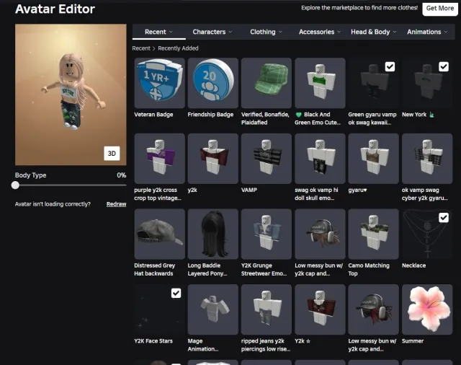Equip the Y2k ☆ red plaid shirt
The height and width of the screenshot is (365, 461).
[320, 309]
